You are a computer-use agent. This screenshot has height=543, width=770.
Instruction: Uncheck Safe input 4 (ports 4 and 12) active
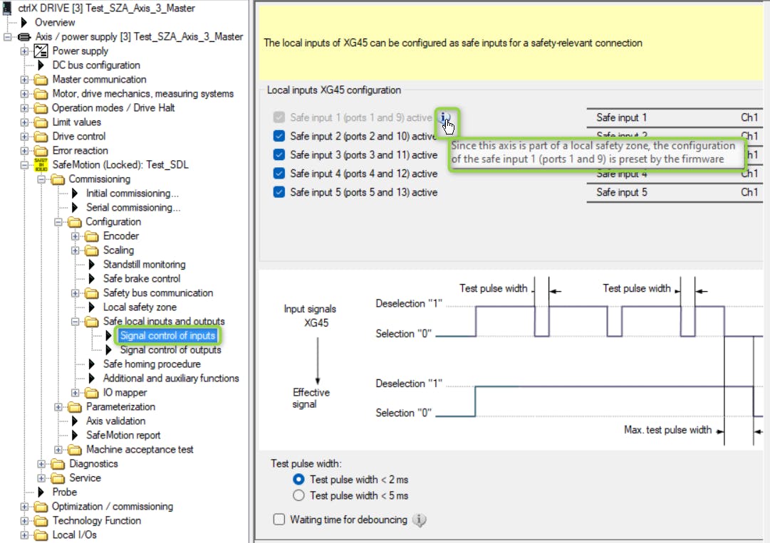(279, 173)
